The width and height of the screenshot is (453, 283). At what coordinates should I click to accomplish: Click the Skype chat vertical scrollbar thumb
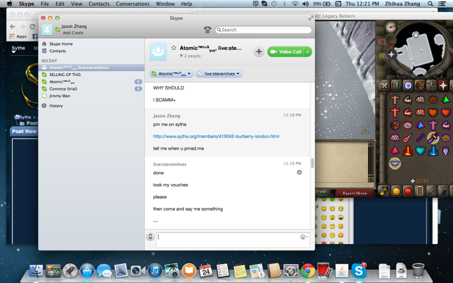coord(312,163)
